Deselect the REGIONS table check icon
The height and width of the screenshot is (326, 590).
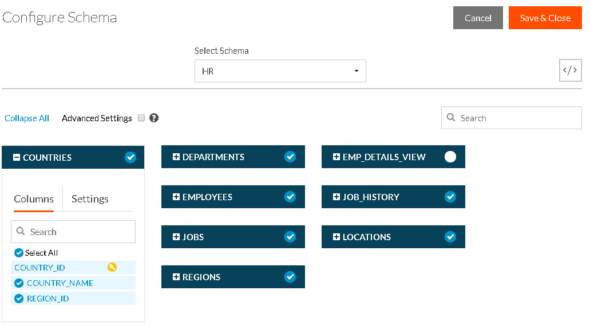click(x=290, y=277)
